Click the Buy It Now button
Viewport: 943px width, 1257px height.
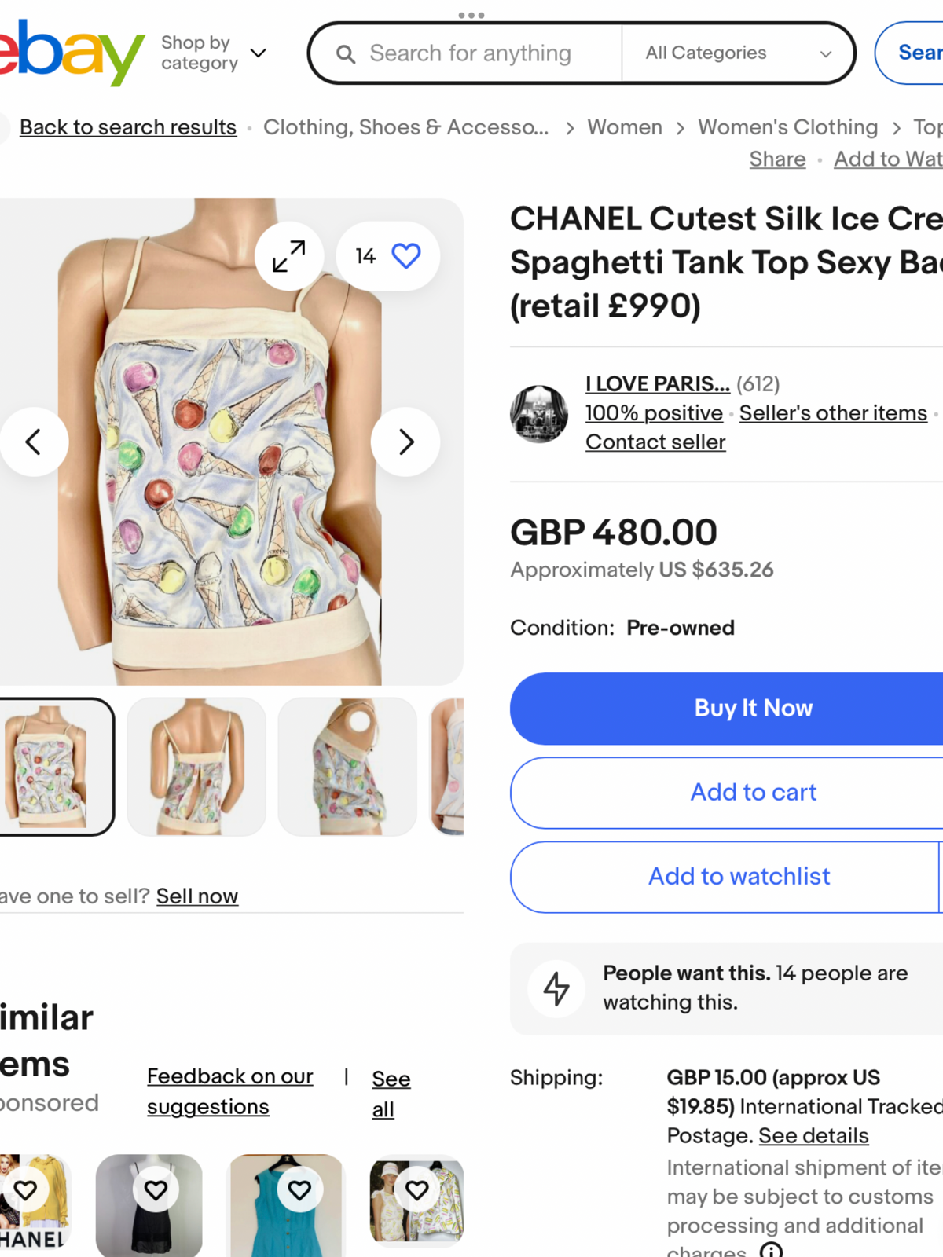tap(726, 709)
